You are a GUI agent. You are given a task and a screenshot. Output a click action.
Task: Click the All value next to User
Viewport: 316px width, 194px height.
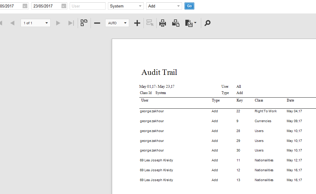point(239,87)
